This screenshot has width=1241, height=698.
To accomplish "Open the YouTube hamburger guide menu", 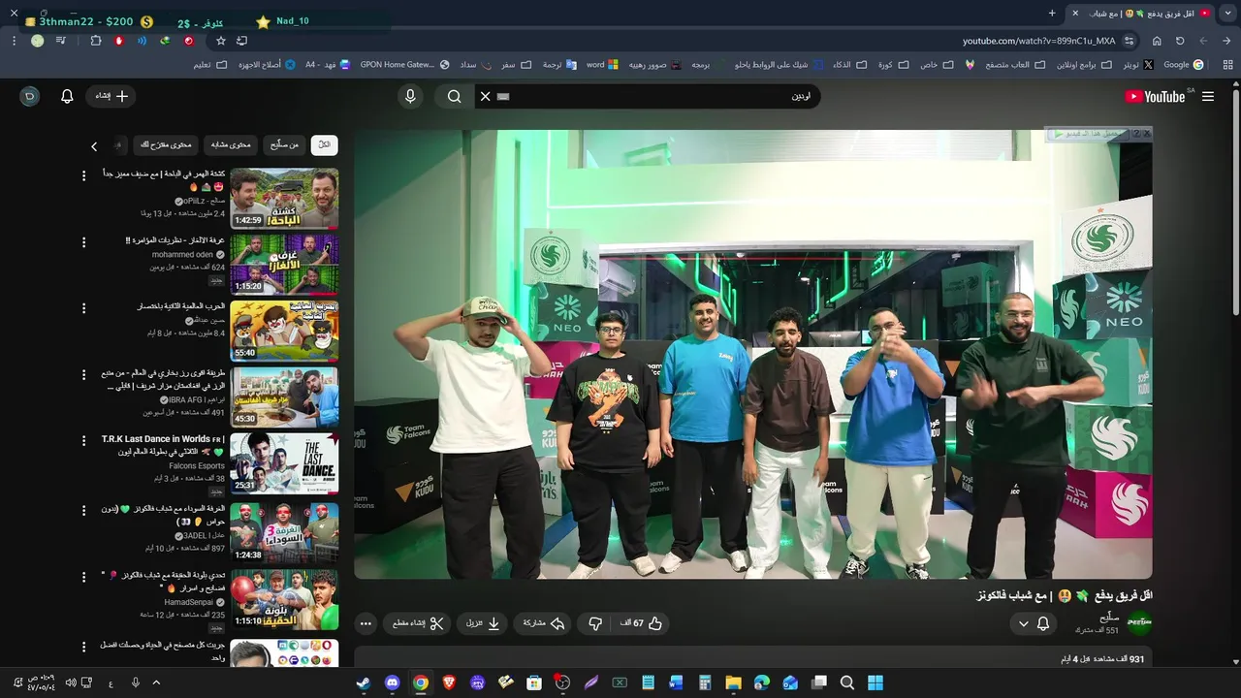I will click(x=1208, y=96).
